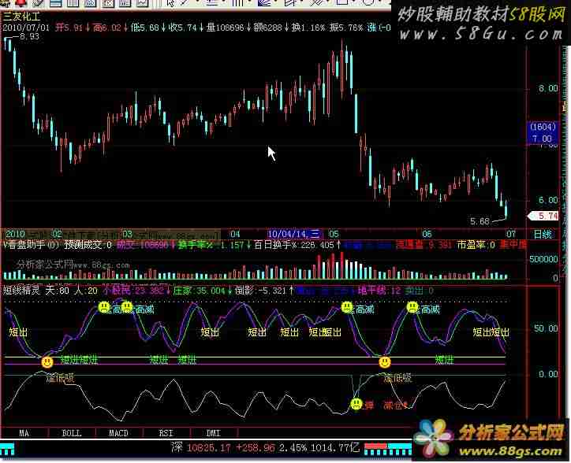Screen dimensions: 571x463
Task: Click the turnover 1014.77亿 in status bar
Action: (334, 448)
